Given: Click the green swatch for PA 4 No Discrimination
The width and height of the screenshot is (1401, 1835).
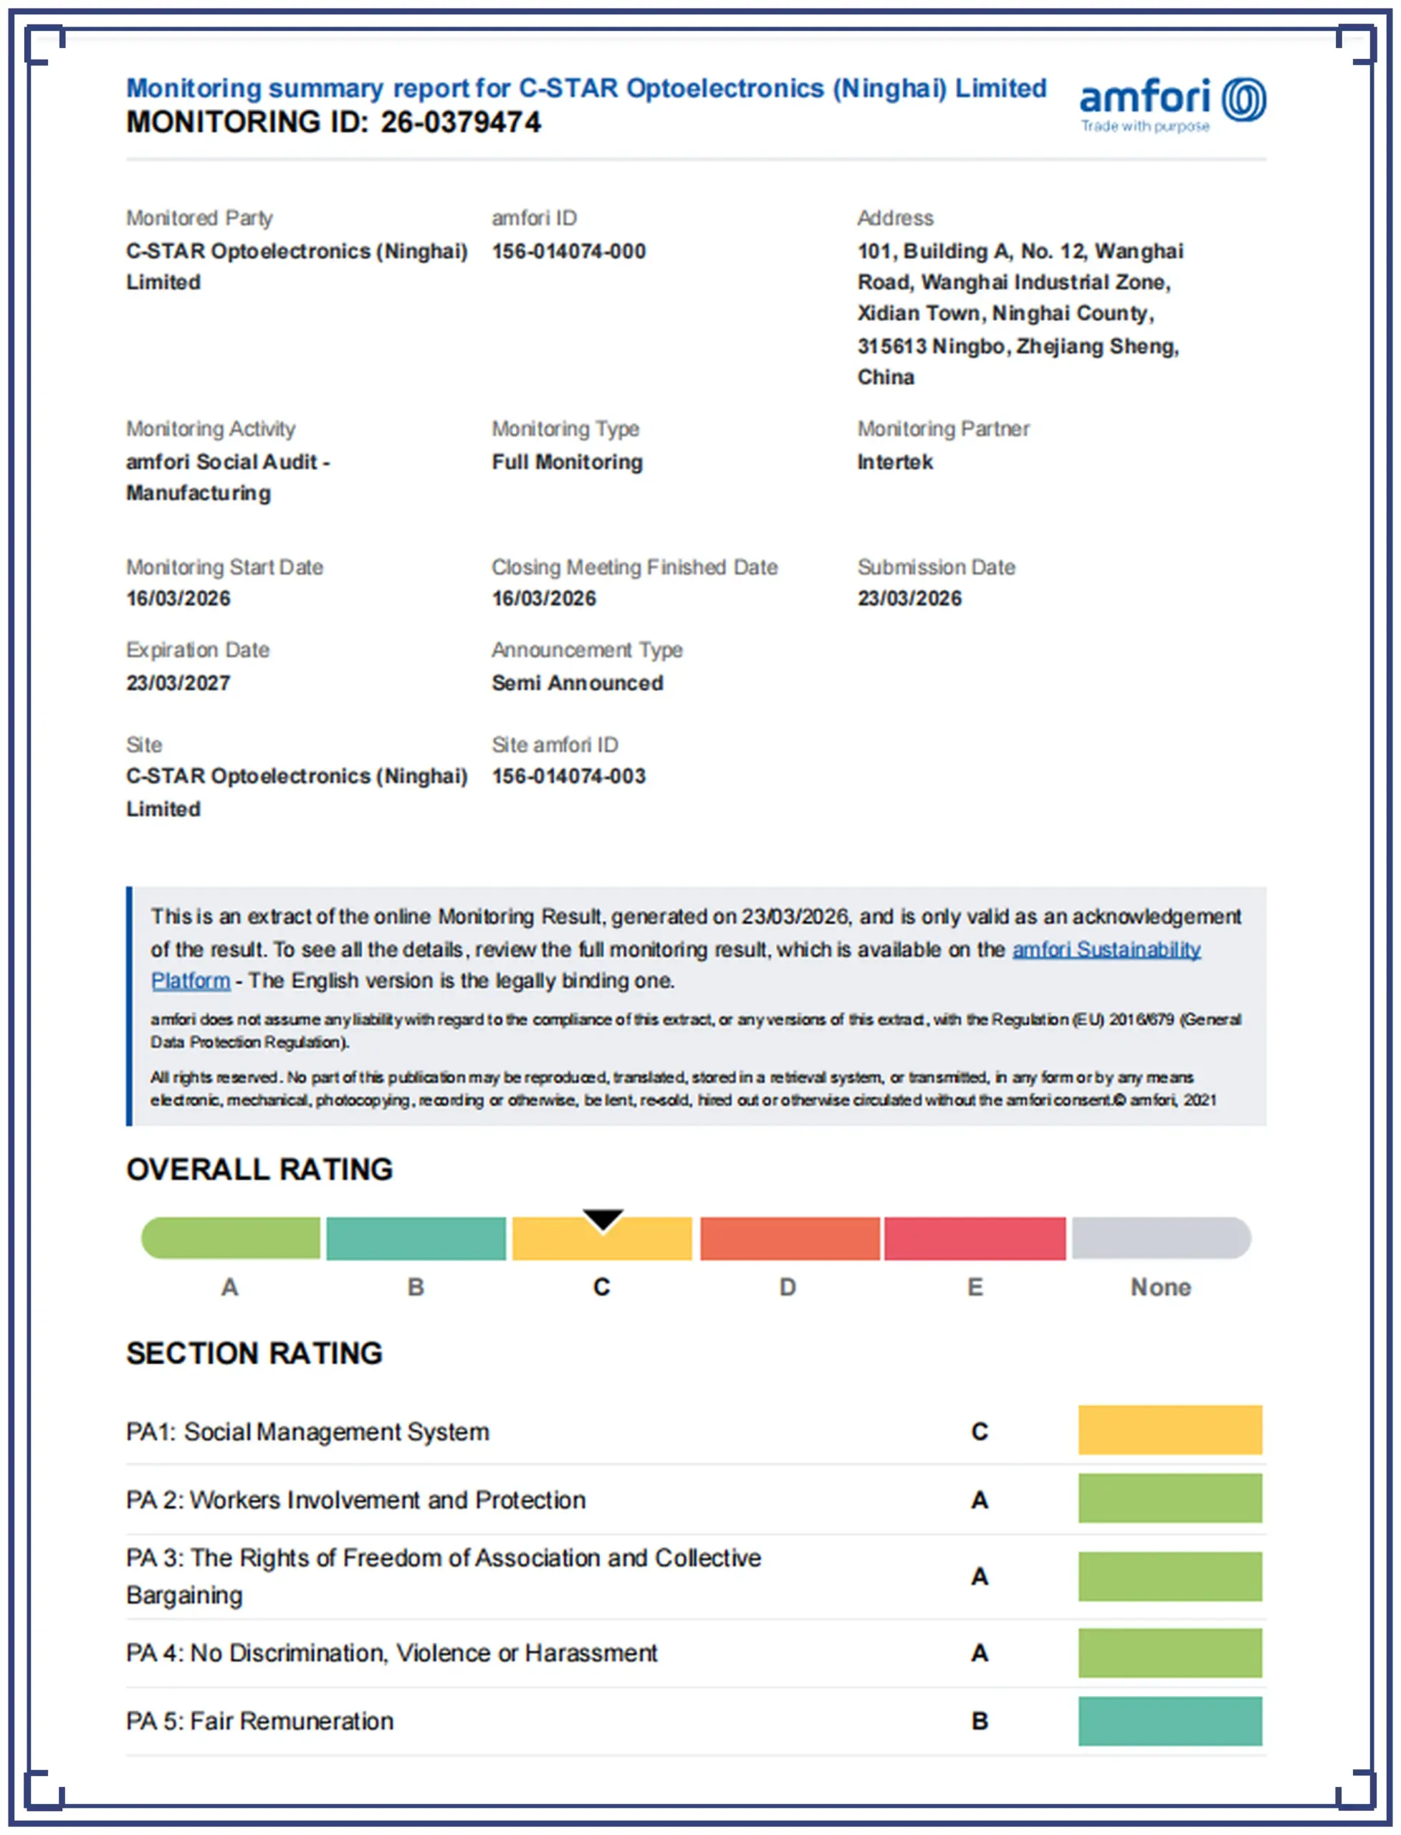Looking at the screenshot, I should click(x=1170, y=1652).
